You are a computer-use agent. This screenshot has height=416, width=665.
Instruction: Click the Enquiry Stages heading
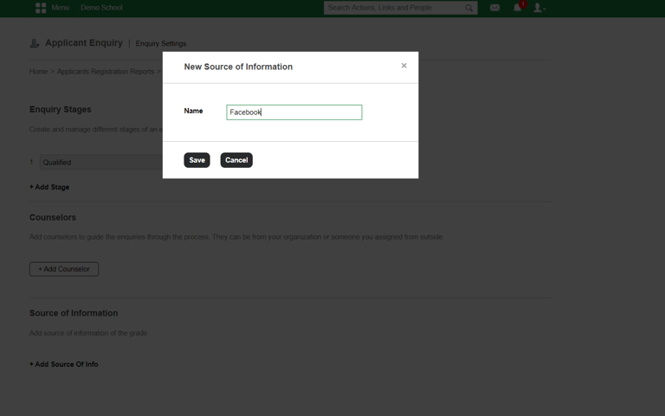61,109
